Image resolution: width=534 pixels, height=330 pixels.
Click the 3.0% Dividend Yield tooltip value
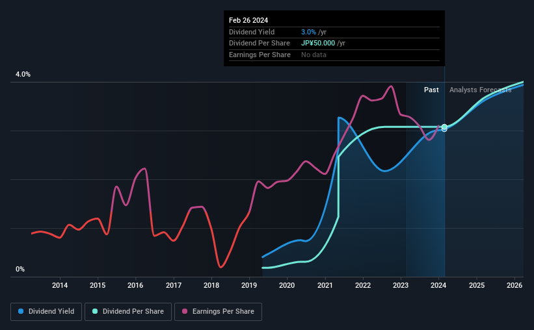[308, 32]
